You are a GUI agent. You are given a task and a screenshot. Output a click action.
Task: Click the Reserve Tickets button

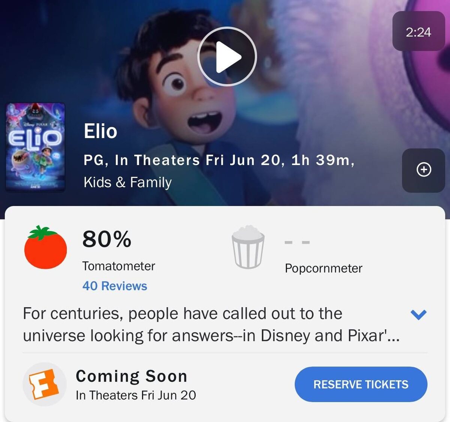pos(361,384)
